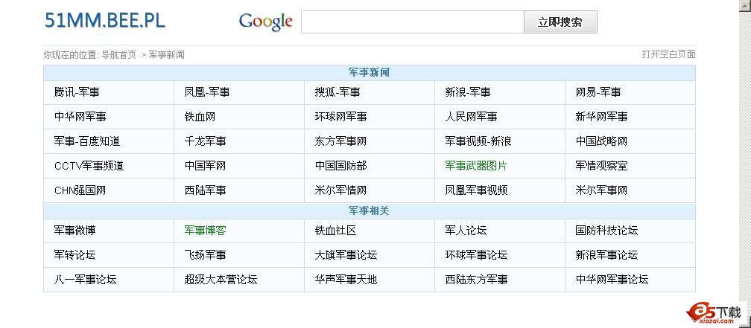Viewport: 751px width, 328px height.
Task: Open 搜狐-军事 link
Action: click(x=338, y=92)
